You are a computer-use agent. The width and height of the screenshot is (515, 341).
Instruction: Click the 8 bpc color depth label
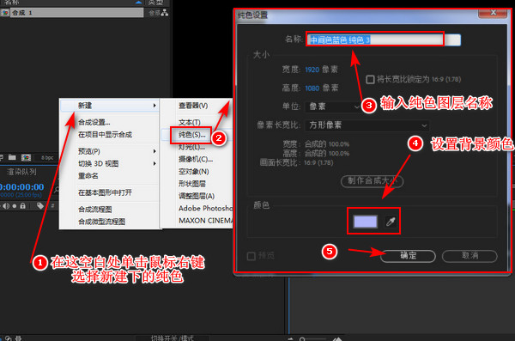(x=47, y=158)
